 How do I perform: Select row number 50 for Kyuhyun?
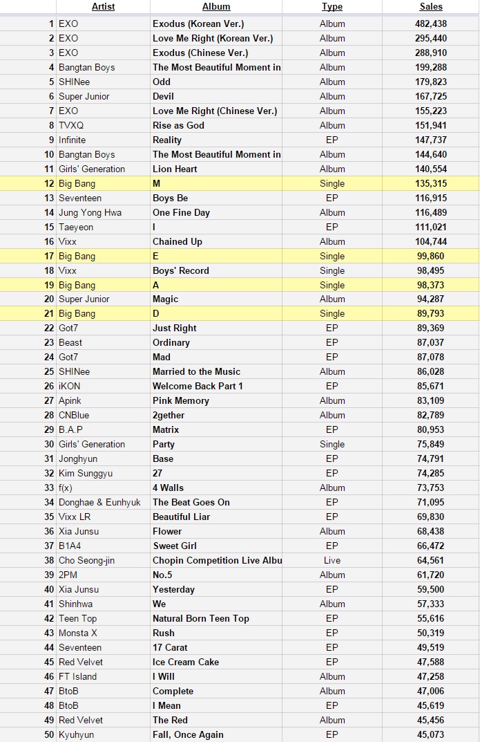49,734
